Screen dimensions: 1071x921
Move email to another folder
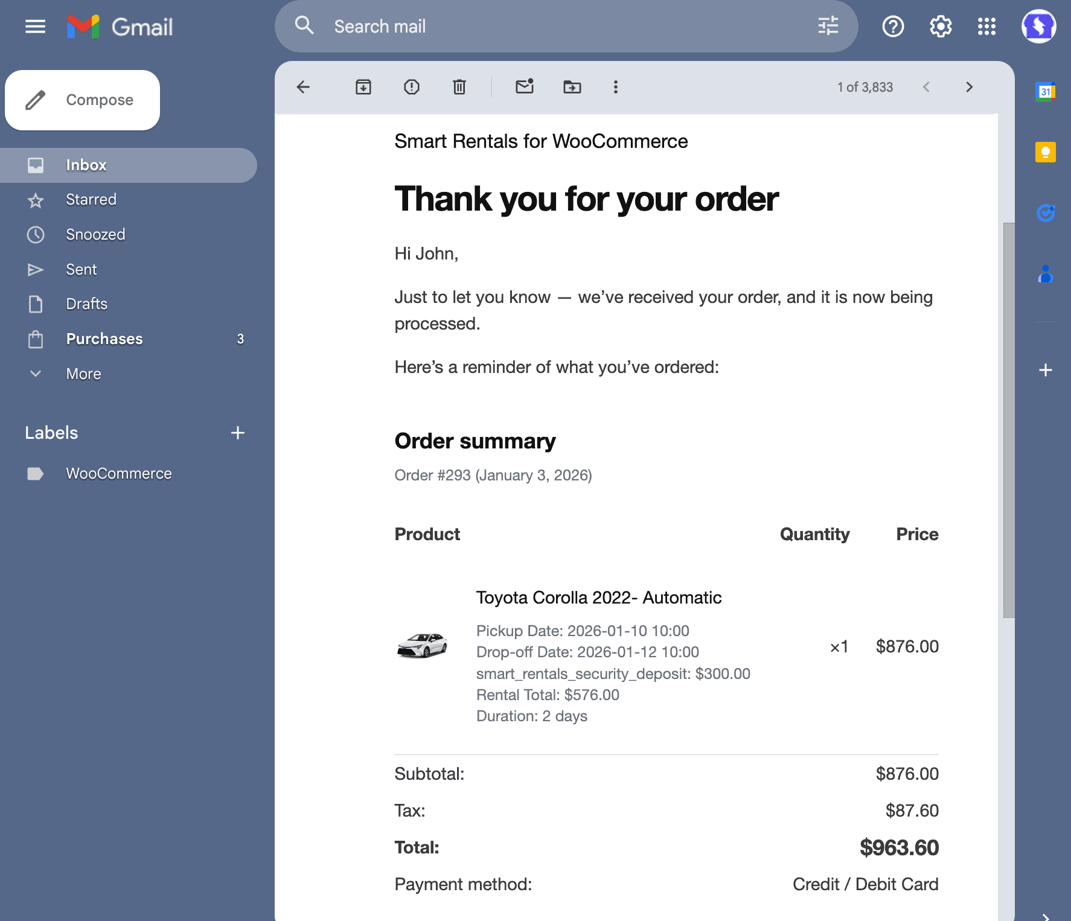(572, 87)
